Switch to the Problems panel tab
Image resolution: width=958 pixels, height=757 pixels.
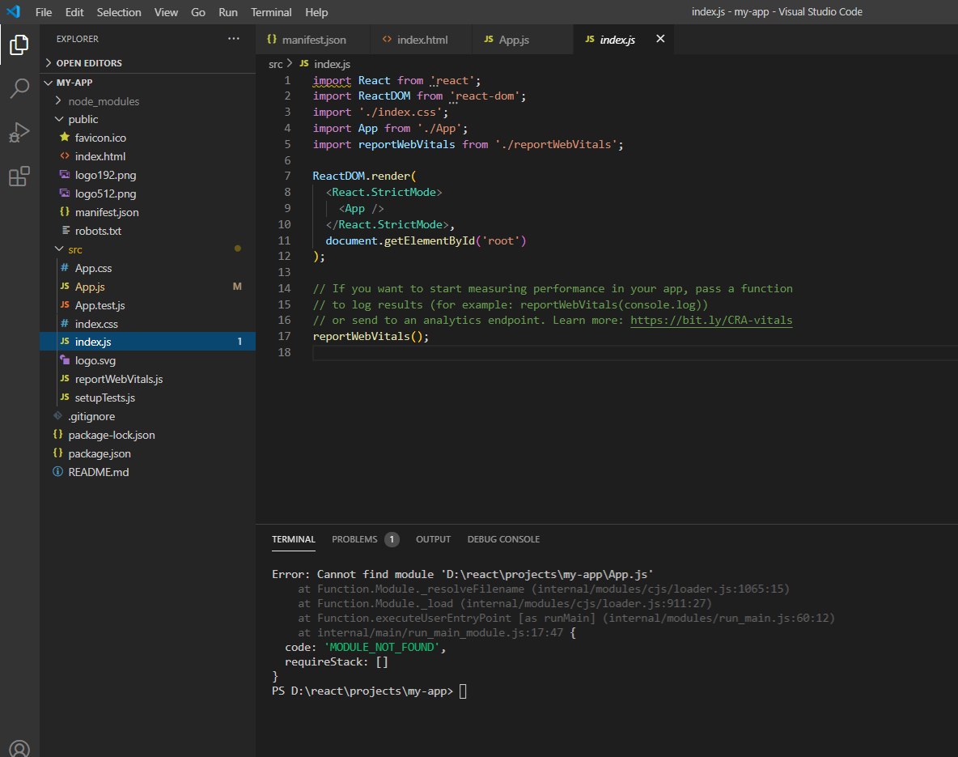(x=354, y=539)
